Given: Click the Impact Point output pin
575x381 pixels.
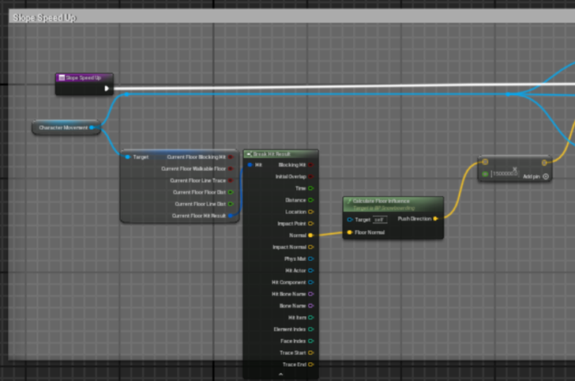Looking at the screenshot, I should click(x=310, y=224).
